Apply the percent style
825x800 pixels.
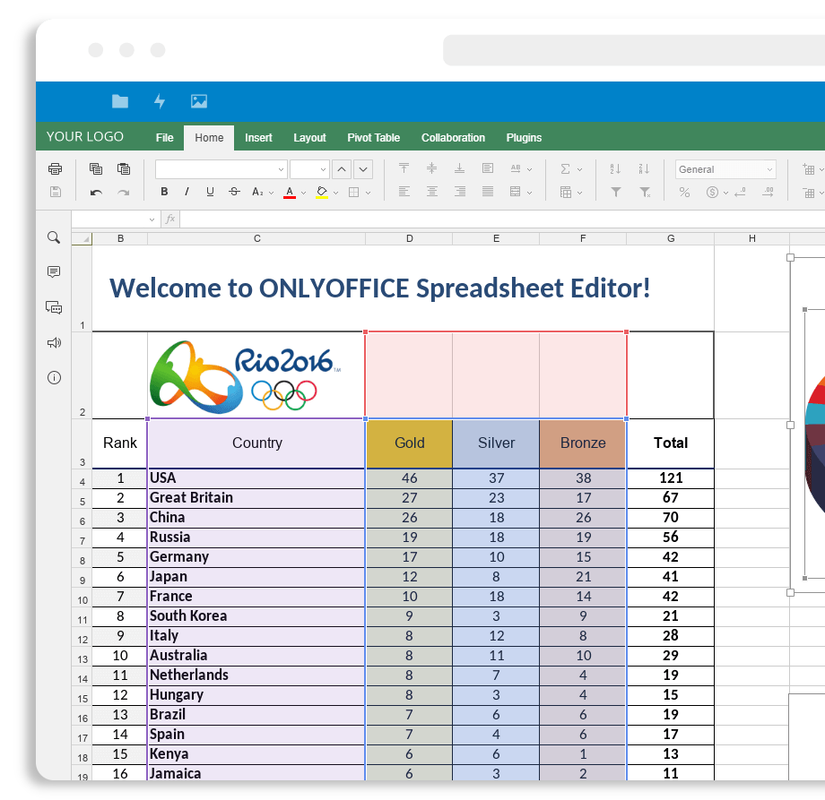click(x=684, y=193)
